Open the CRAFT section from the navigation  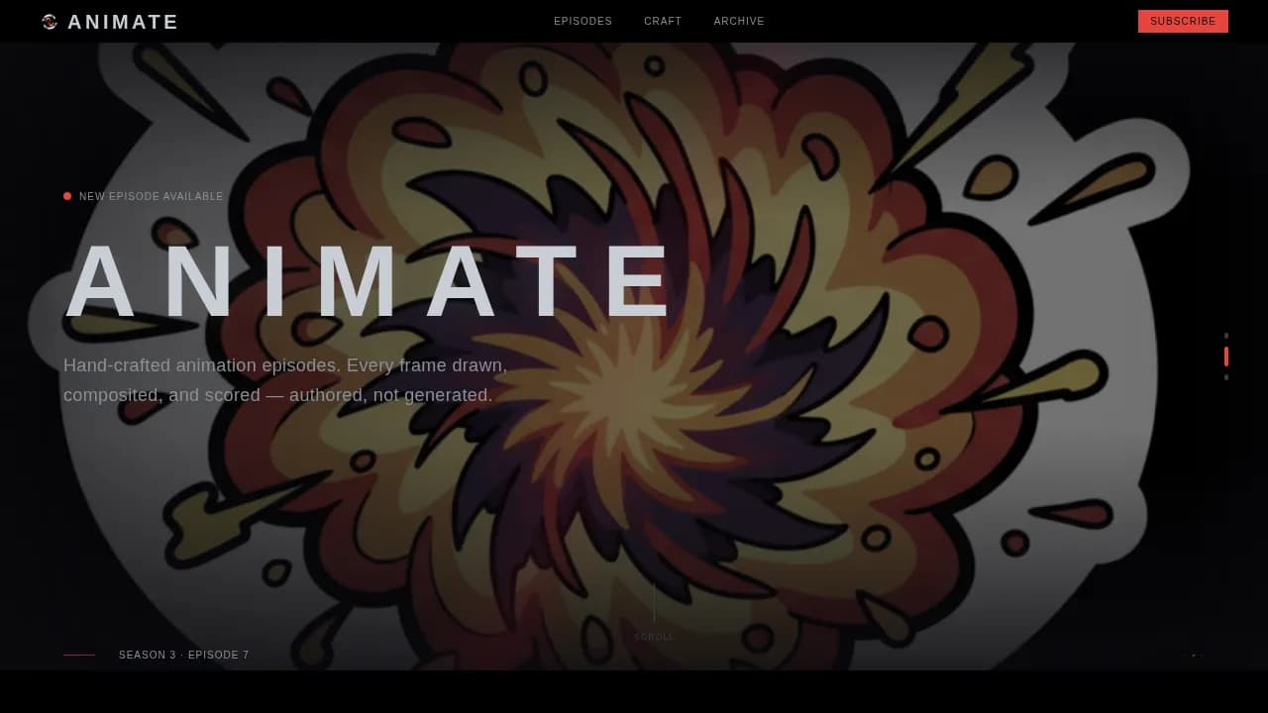[663, 21]
